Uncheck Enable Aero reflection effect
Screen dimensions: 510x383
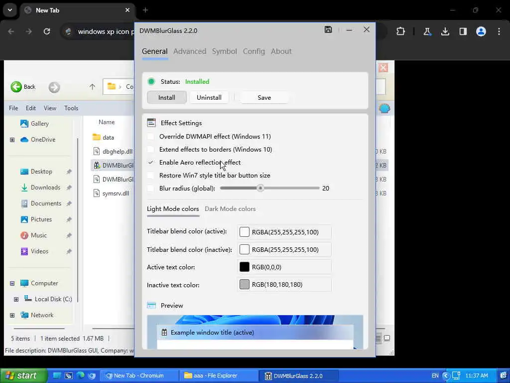click(x=150, y=162)
